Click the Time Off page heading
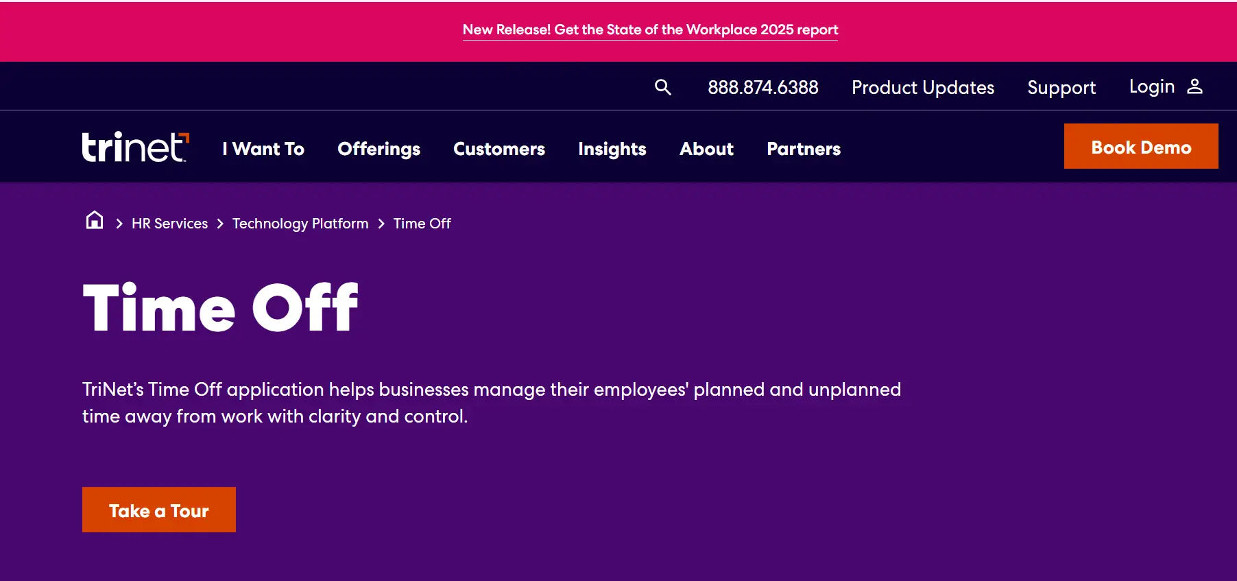Screen dimensions: 1237x581 [x=220, y=307]
